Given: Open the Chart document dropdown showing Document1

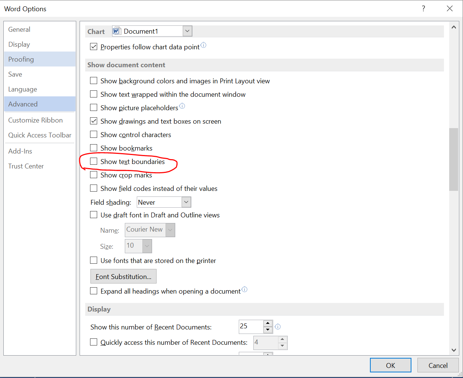Looking at the screenshot, I should [188, 31].
